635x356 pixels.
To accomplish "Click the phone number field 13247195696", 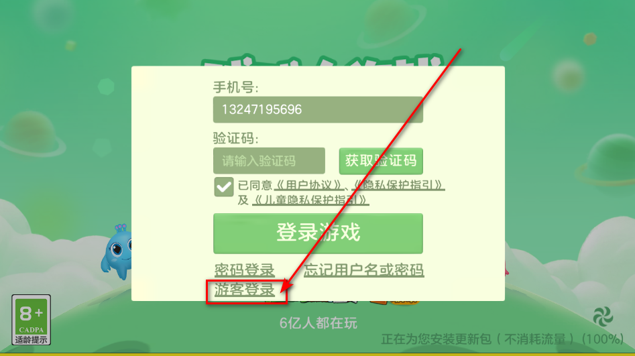I will pyautogui.click(x=318, y=109).
